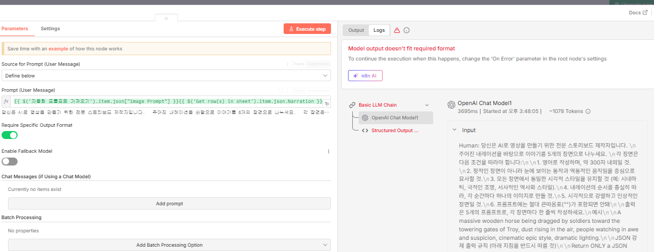Switch to the Settings tab
This screenshot has width=654, height=252.
point(51,29)
